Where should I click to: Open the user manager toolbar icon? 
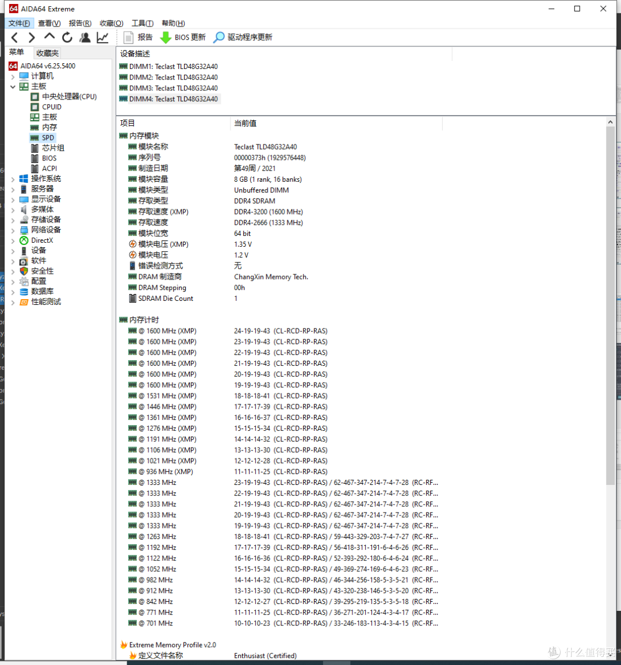click(x=85, y=37)
